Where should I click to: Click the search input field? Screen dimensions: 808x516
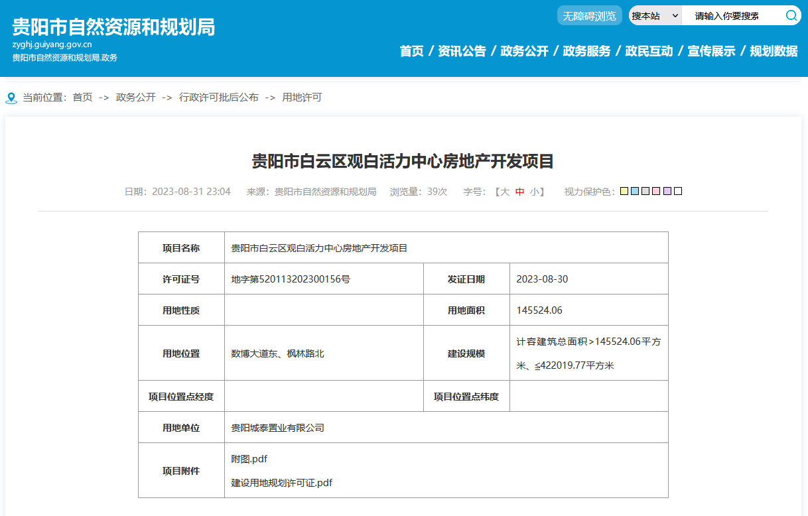tap(732, 16)
